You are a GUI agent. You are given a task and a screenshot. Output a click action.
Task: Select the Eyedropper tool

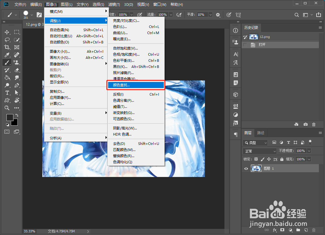7,55
